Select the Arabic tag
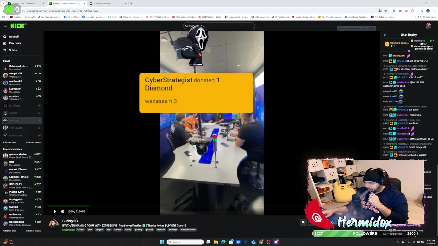The width and height of the screenshot is (438, 246). (80, 230)
